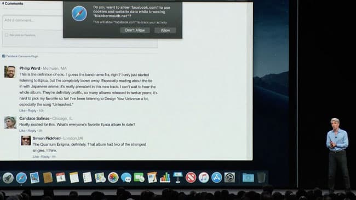This screenshot has width=356, height=200.
Task: Reply to Philip Ward's comment
Action: [32, 110]
